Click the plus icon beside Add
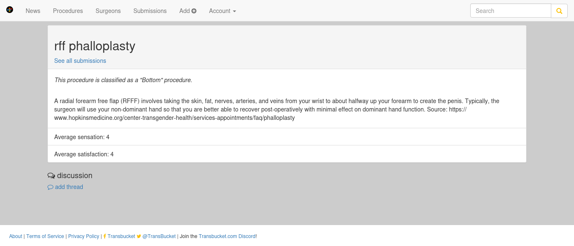The width and height of the screenshot is (574, 246). tap(194, 11)
